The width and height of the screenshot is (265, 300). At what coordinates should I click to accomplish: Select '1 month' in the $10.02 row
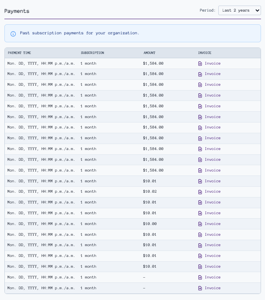pyautogui.click(x=88, y=191)
